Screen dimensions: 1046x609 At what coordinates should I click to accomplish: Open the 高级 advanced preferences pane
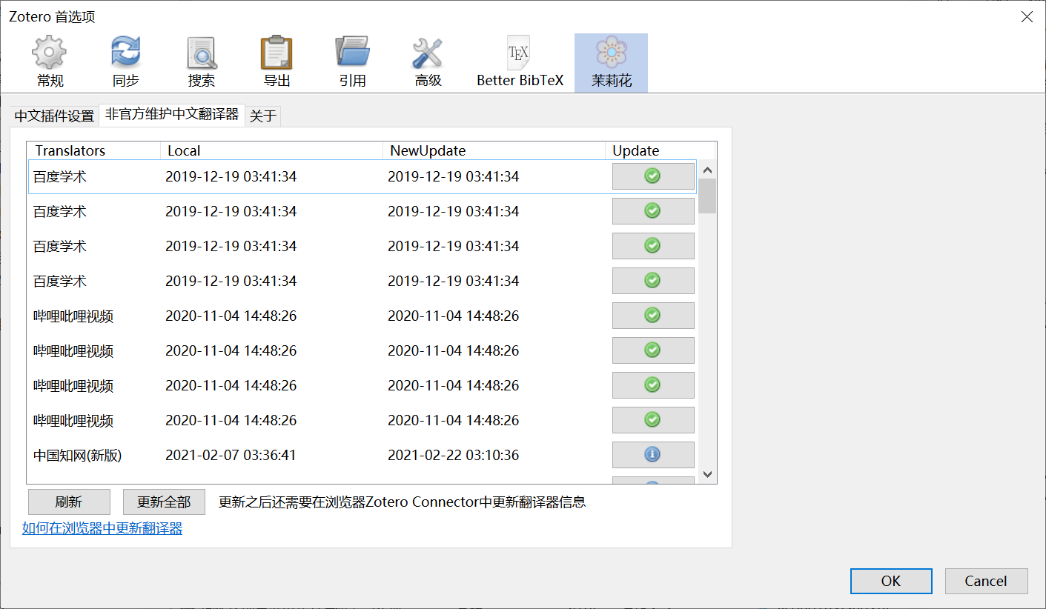tap(428, 63)
